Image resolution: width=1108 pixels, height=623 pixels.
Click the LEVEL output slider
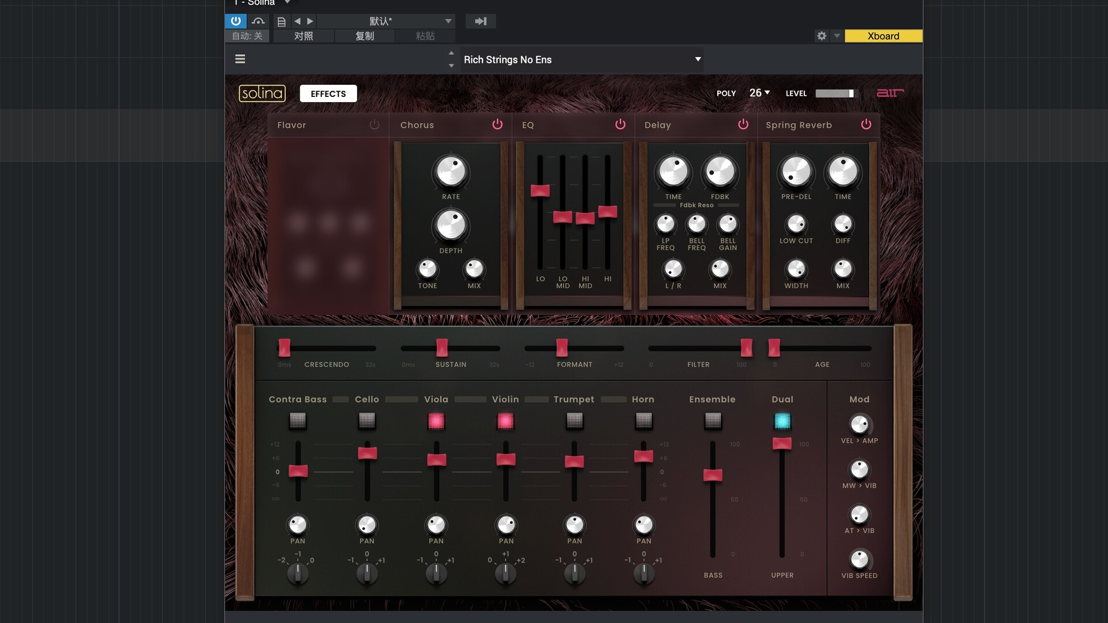click(836, 93)
